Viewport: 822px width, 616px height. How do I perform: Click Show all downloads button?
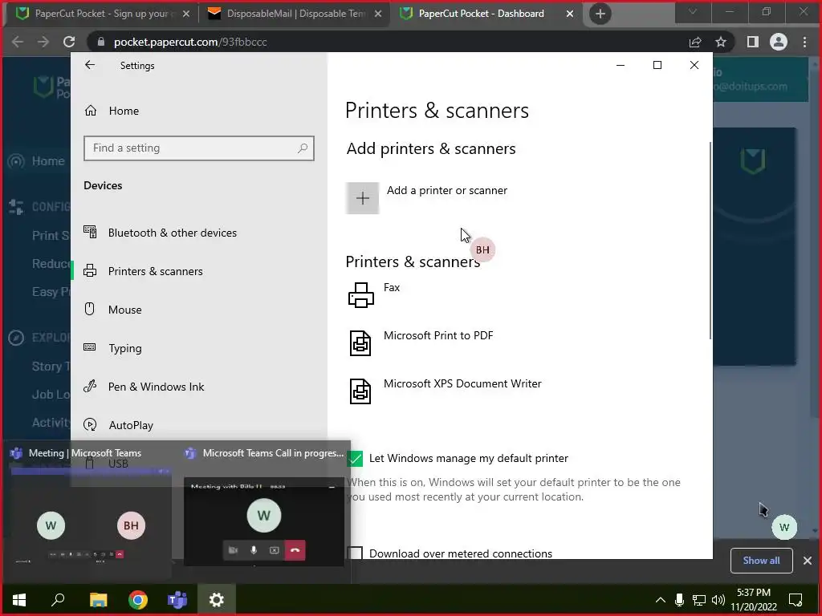click(x=761, y=561)
